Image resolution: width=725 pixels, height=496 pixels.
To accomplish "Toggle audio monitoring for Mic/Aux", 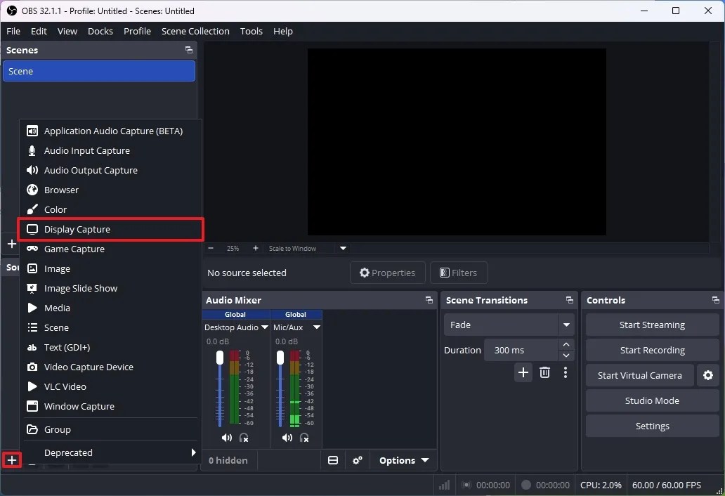I will [304, 438].
